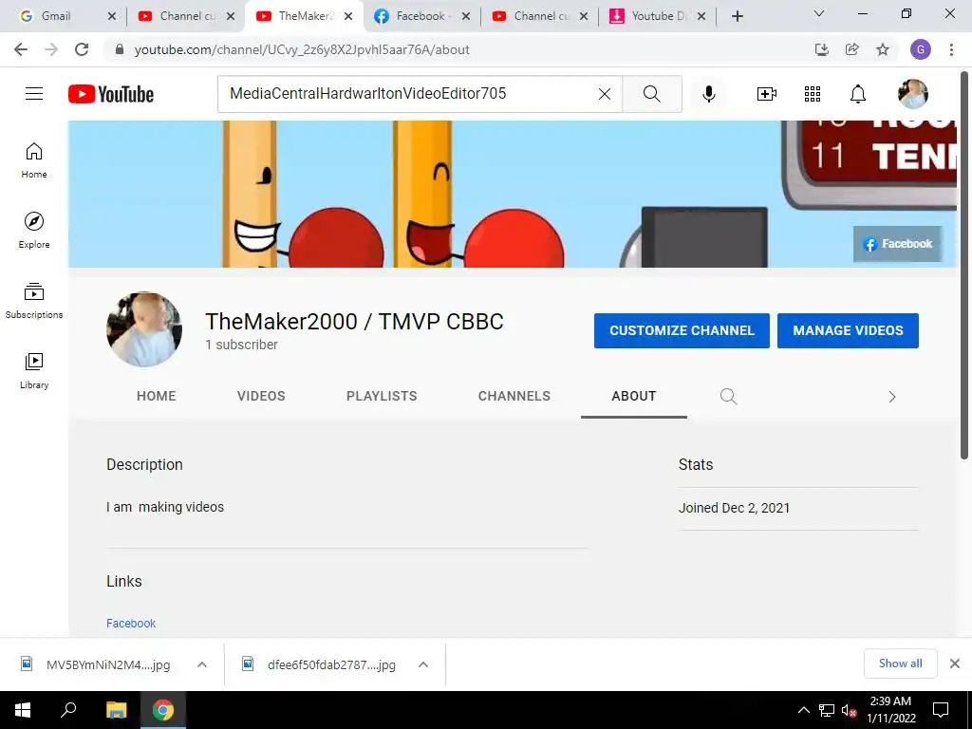Open Windows taskbar search
Viewport: 972px width, 729px height.
68,710
